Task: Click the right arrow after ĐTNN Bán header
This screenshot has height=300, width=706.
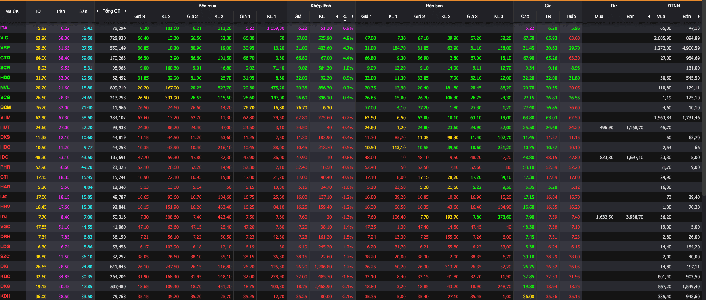Action: pyautogui.click(x=699, y=17)
